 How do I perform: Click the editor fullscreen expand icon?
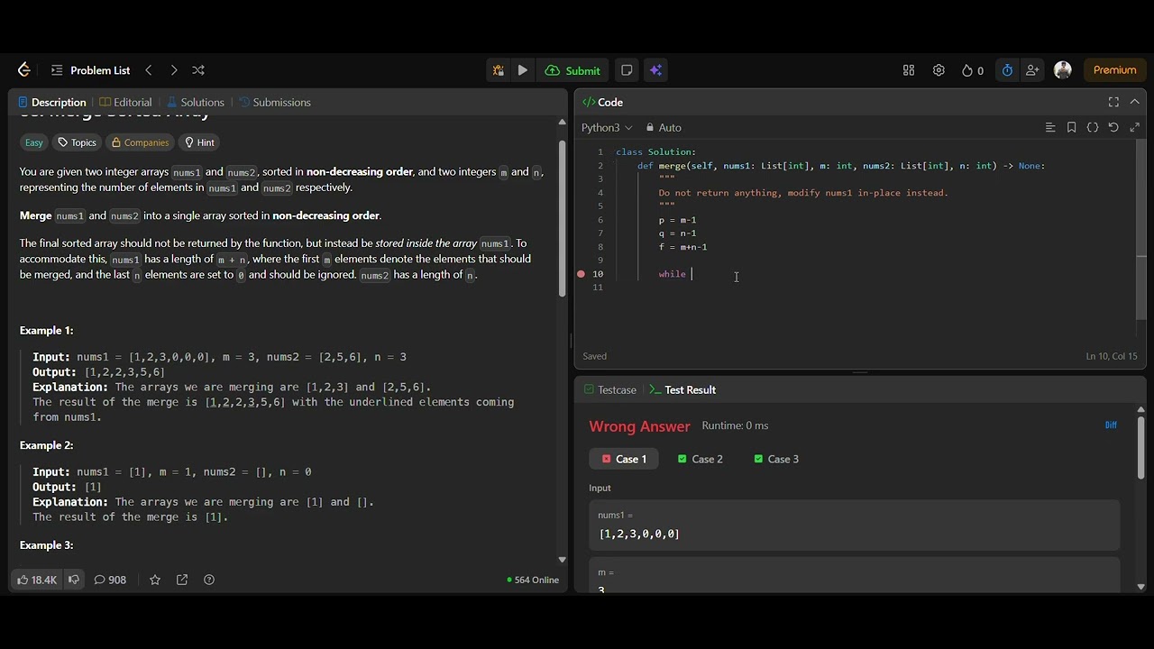pyautogui.click(x=1135, y=127)
